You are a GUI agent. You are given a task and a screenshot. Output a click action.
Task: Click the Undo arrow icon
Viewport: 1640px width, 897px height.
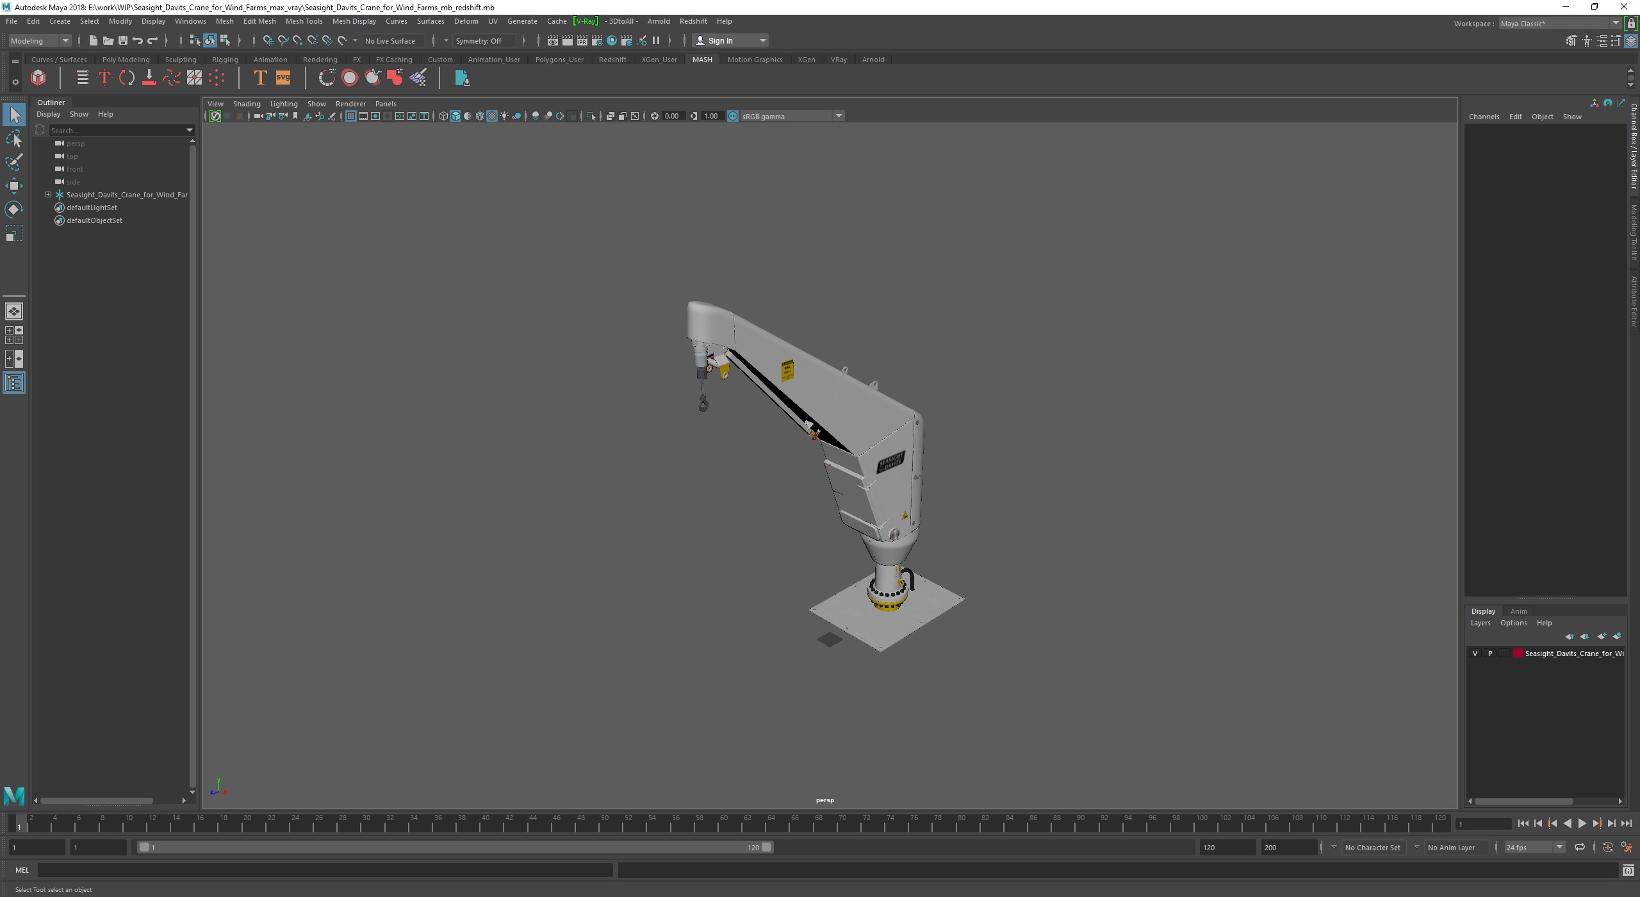[x=137, y=40]
